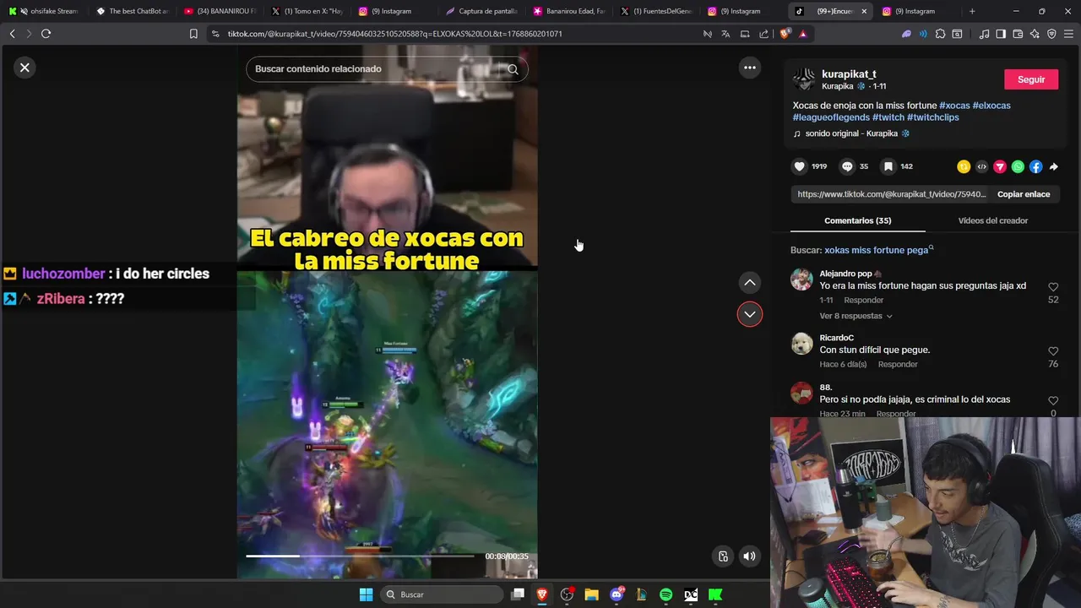This screenshot has height=608, width=1081.
Task: Open Brave Shields lion icon
Action: click(785, 34)
